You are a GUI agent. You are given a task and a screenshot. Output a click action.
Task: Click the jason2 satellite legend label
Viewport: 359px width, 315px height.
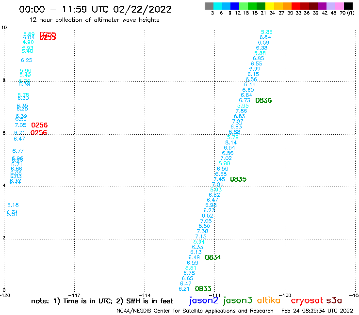tap(204, 300)
